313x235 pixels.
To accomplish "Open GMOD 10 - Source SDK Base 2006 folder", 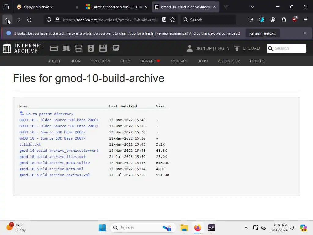I will coord(52,132).
